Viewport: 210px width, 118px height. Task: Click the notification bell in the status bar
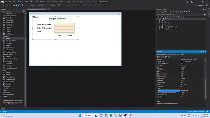207,111
